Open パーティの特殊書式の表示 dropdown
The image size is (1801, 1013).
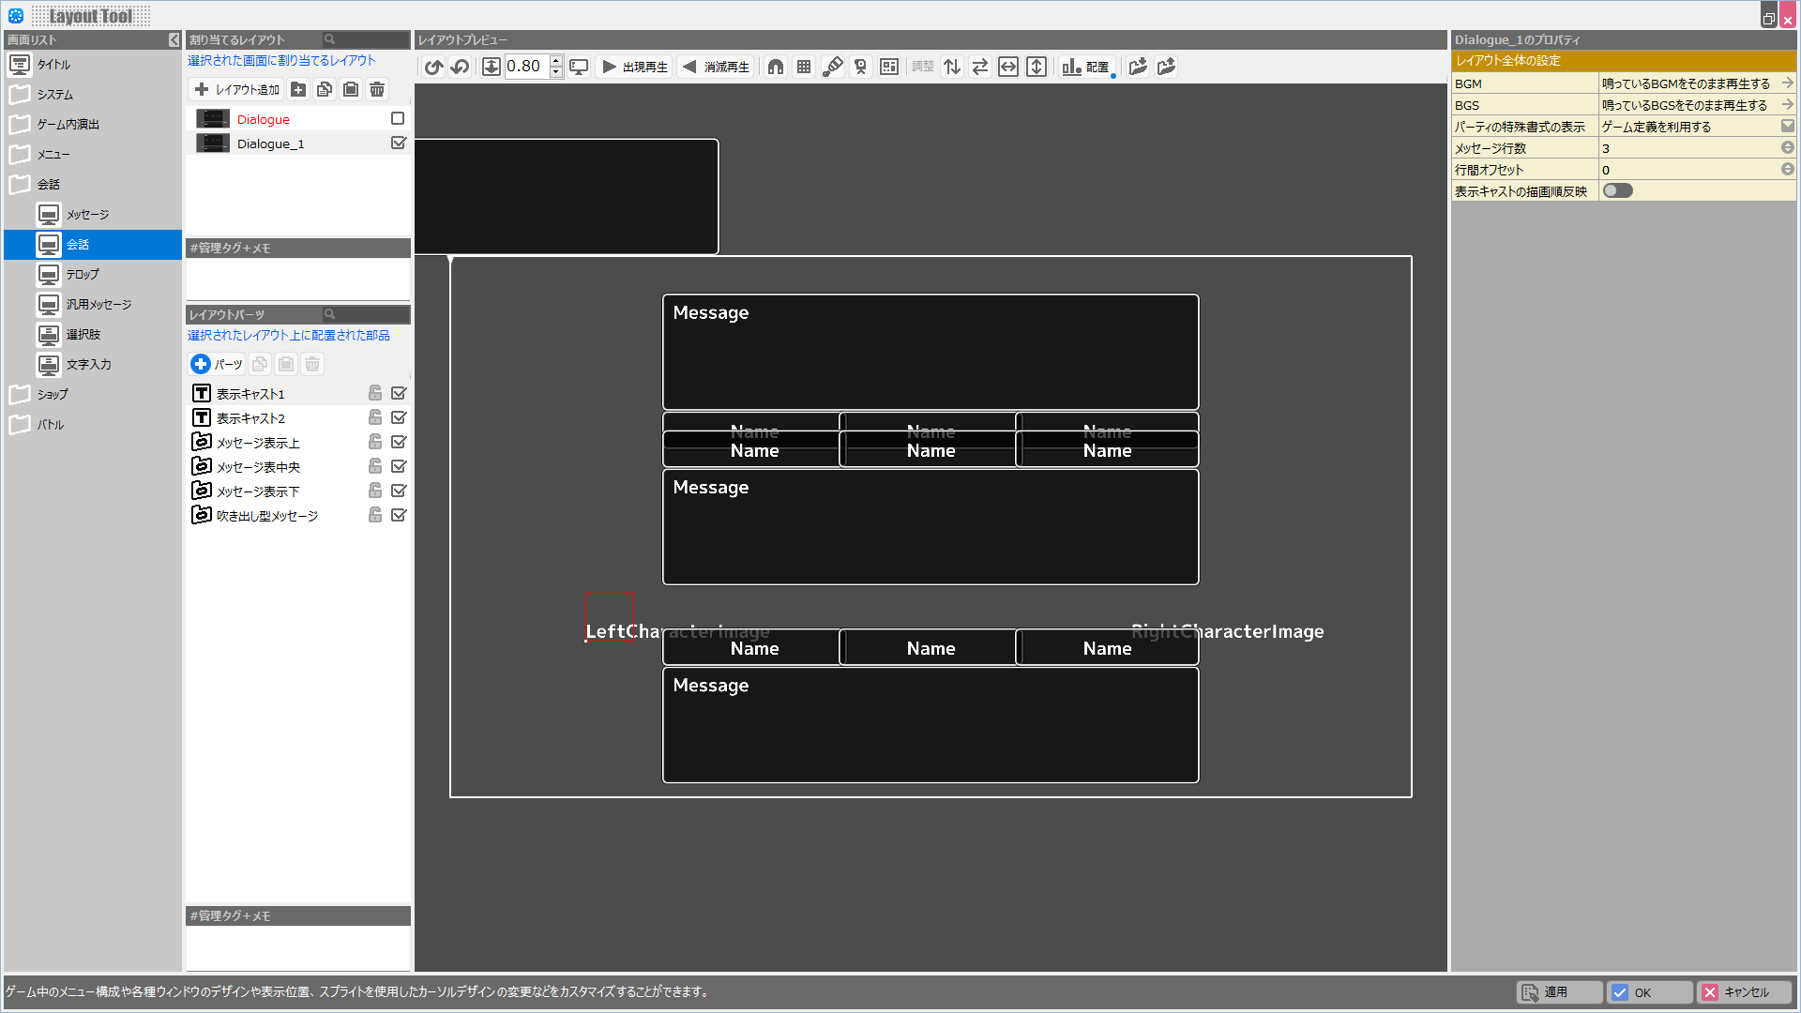click(x=1787, y=127)
